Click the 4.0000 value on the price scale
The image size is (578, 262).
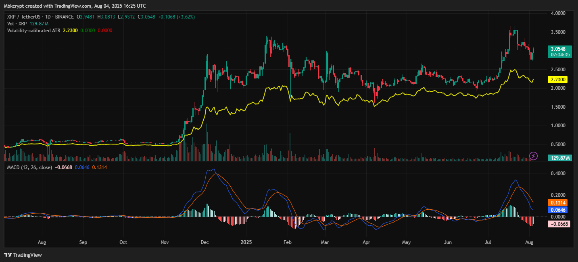click(x=558, y=13)
